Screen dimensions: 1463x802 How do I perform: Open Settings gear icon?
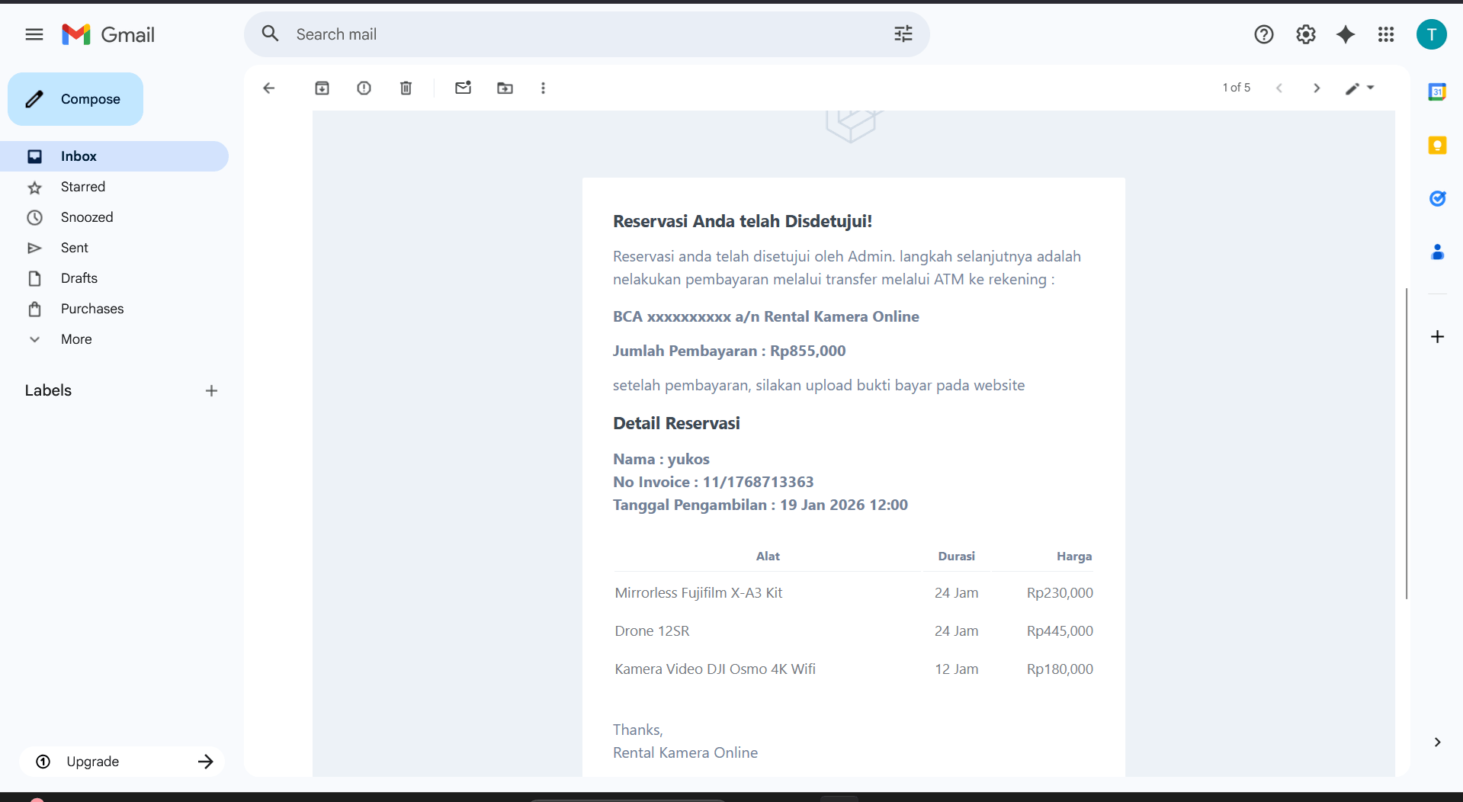point(1305,34)
